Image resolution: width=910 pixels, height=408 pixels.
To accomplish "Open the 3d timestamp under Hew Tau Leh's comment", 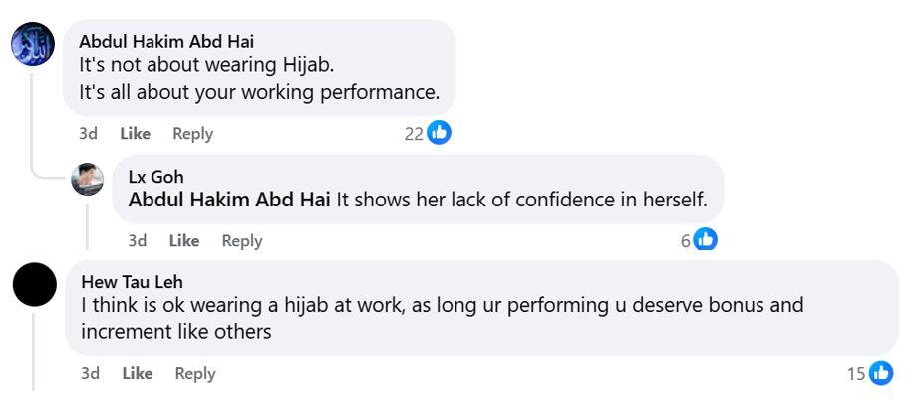I will coord(91,373).
